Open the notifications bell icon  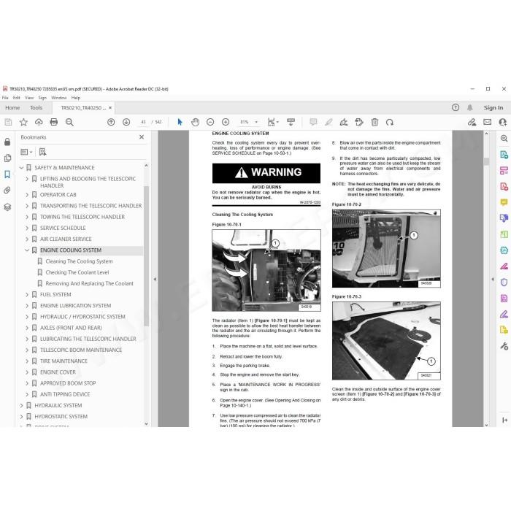tap(469, 107)
